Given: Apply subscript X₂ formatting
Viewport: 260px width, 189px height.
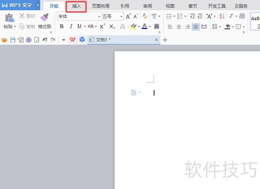Looking at the screenshot, I should coord(112,26).
